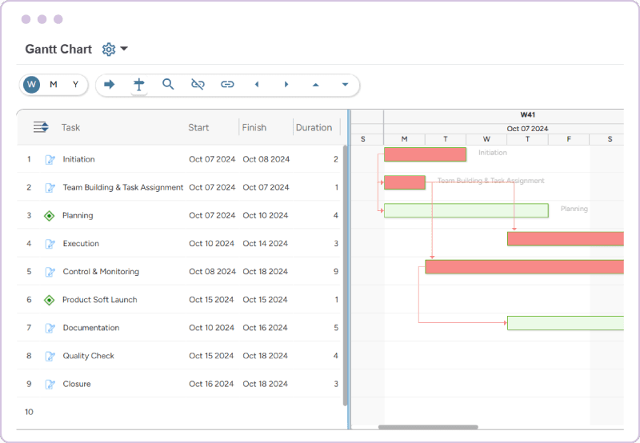This screenshot has width=640, height=443.
Task: Click the Start column header
Action: [x=198, y=128]
